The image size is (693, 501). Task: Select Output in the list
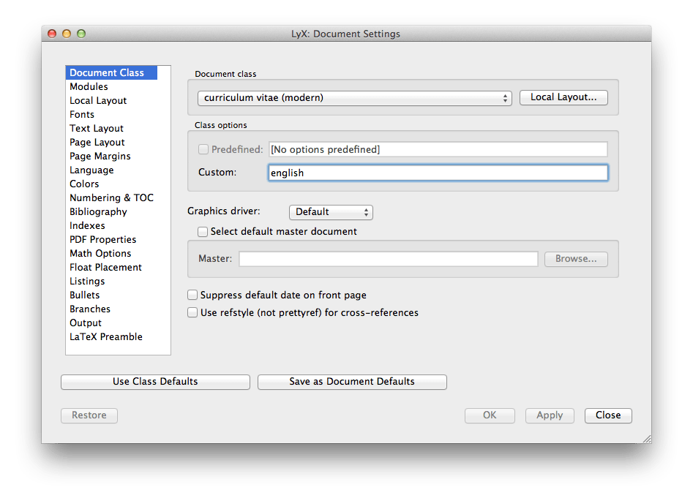click(x=86, y=323)
